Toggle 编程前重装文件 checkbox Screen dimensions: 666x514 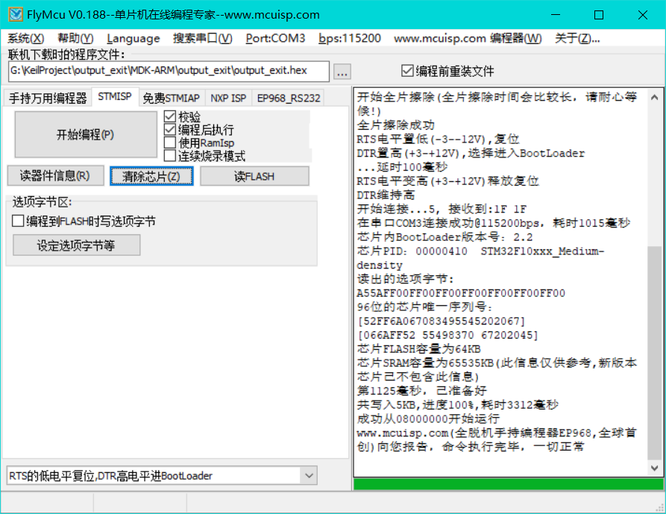pyautogui.click(x=447, y=71)
